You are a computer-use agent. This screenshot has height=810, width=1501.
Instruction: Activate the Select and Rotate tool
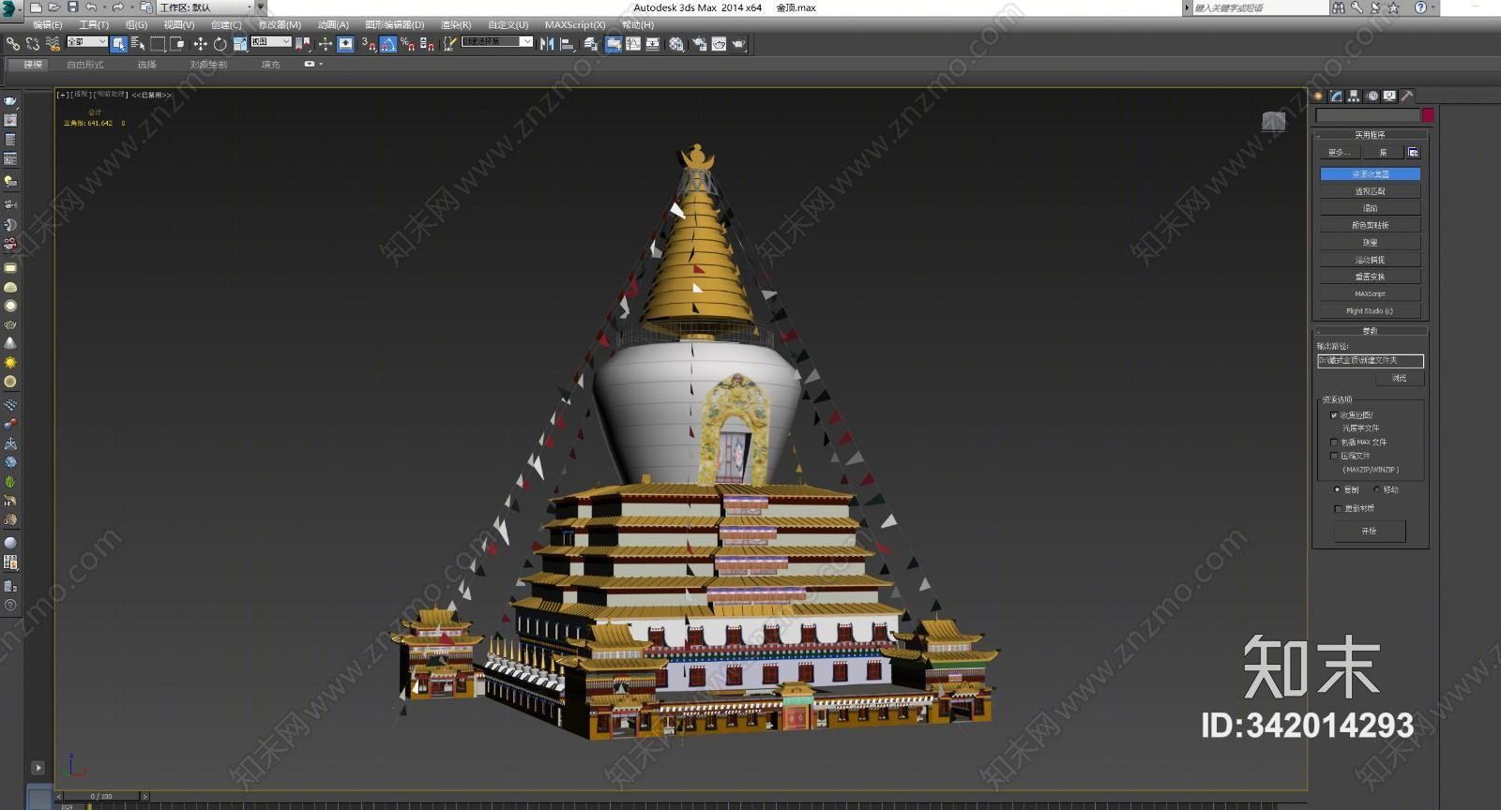point(220,43)
